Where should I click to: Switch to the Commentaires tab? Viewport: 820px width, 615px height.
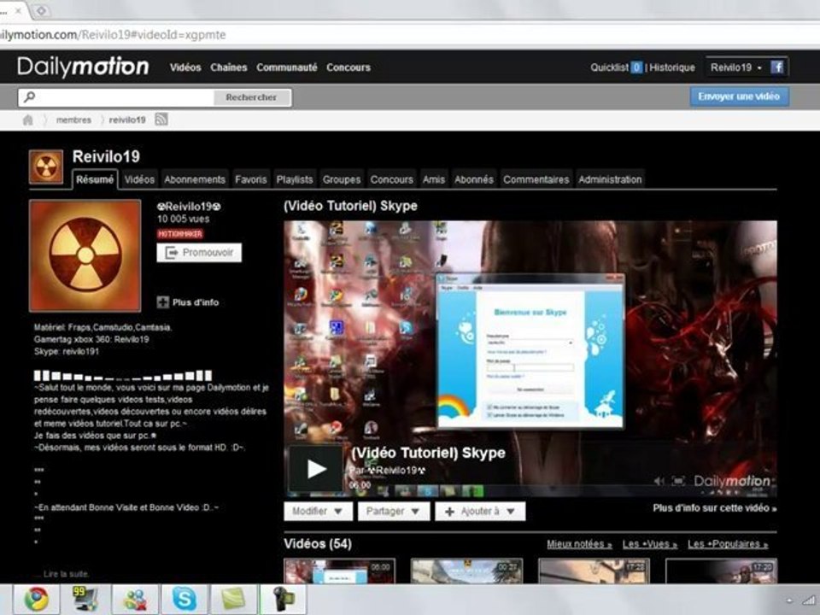pyautogui.click(x=536, y=179)
